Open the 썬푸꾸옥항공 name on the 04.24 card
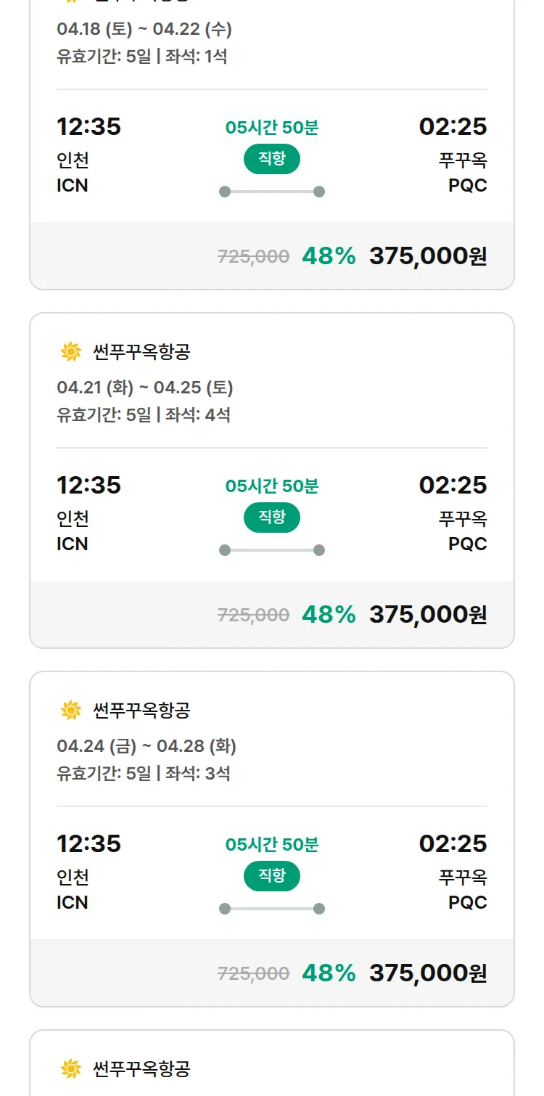Image resolution: width=544 pixels, height=1096 pixels. click(141, 711)
